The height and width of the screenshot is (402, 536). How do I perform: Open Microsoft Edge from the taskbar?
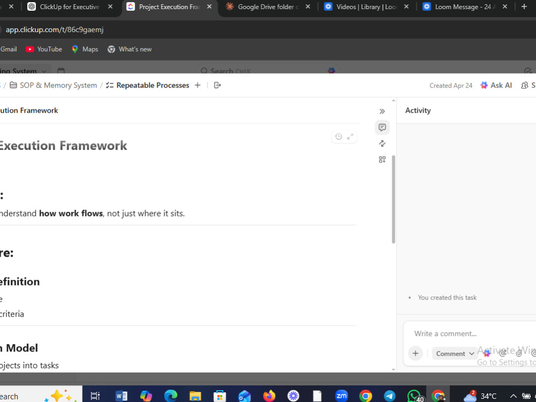(x=170, y=396)
